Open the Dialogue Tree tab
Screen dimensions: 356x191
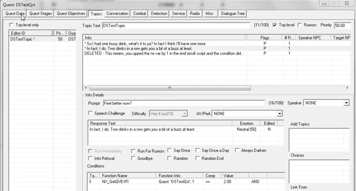point(233,13)
